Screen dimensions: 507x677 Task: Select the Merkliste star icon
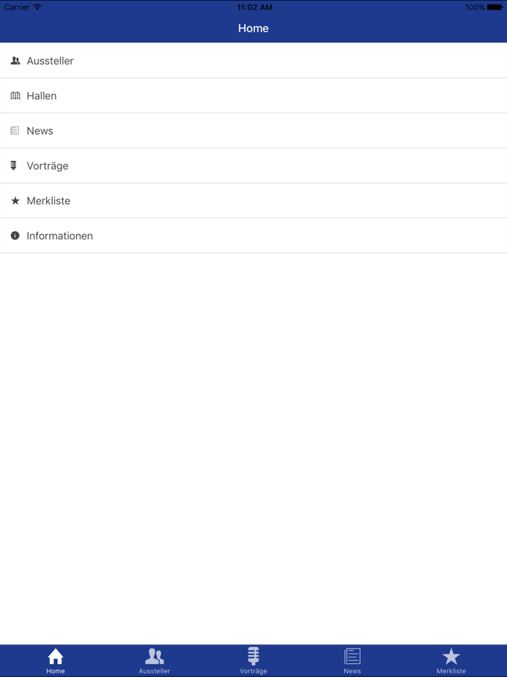pyautogui.click(x=15, y=201)
